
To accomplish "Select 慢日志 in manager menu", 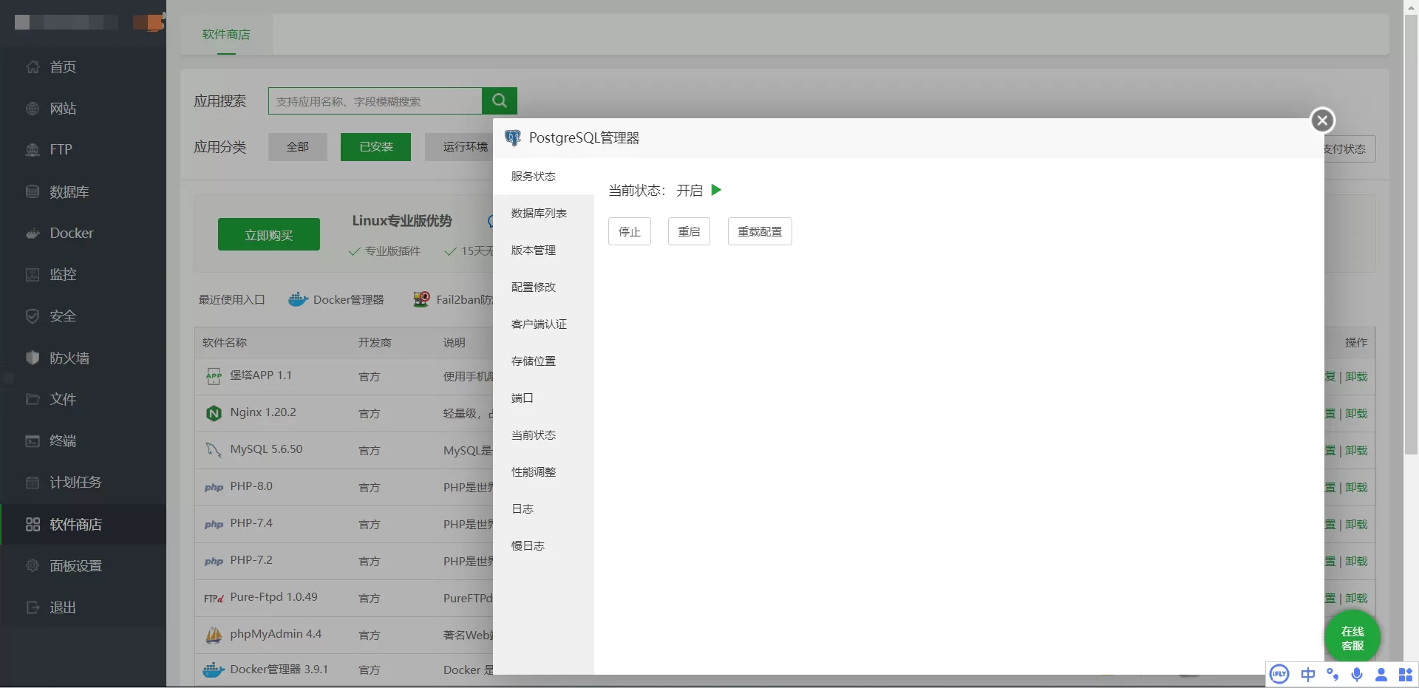I will coord(528,545).
